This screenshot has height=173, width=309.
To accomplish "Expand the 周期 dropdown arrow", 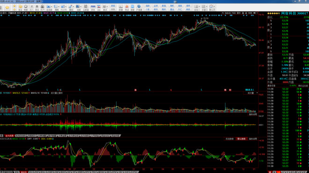I will pos(59,7).
